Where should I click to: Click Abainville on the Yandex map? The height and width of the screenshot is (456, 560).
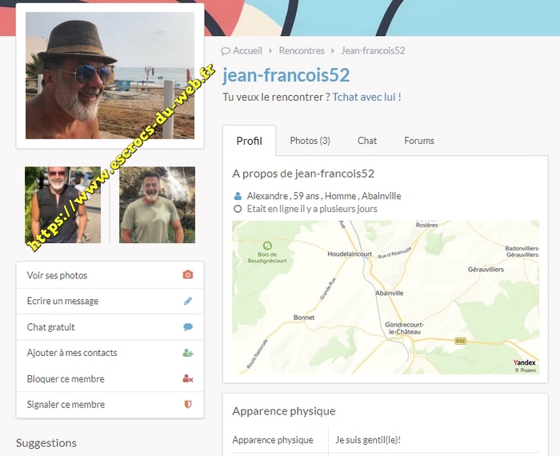(388, 294)
